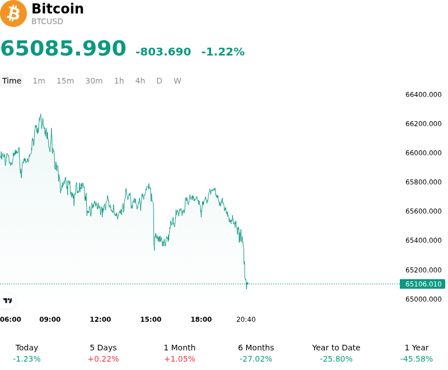Select the D daily interval

[159, 81]
